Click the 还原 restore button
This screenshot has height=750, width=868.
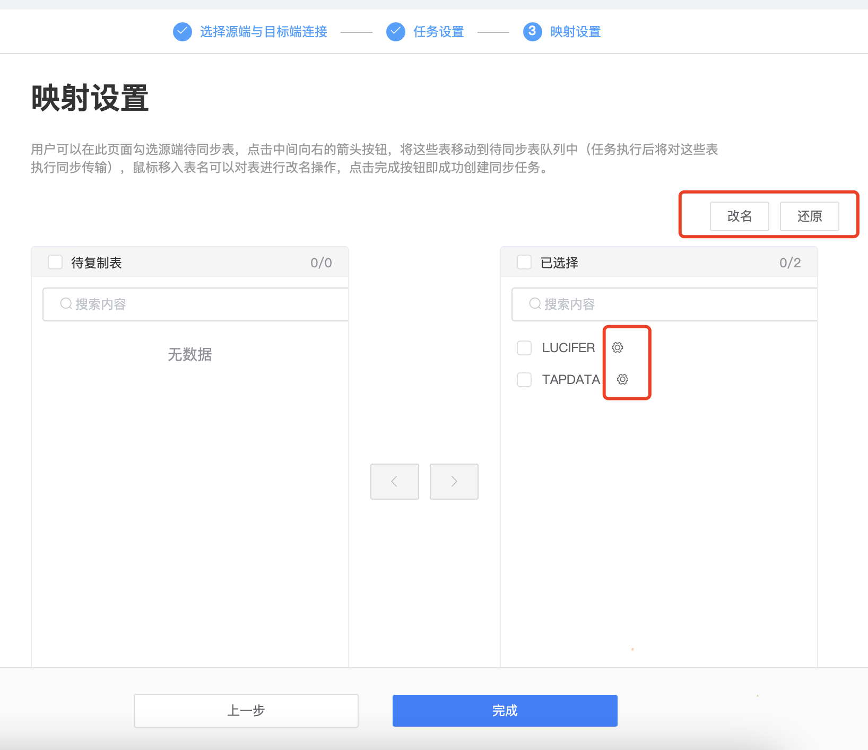(809, 216)
